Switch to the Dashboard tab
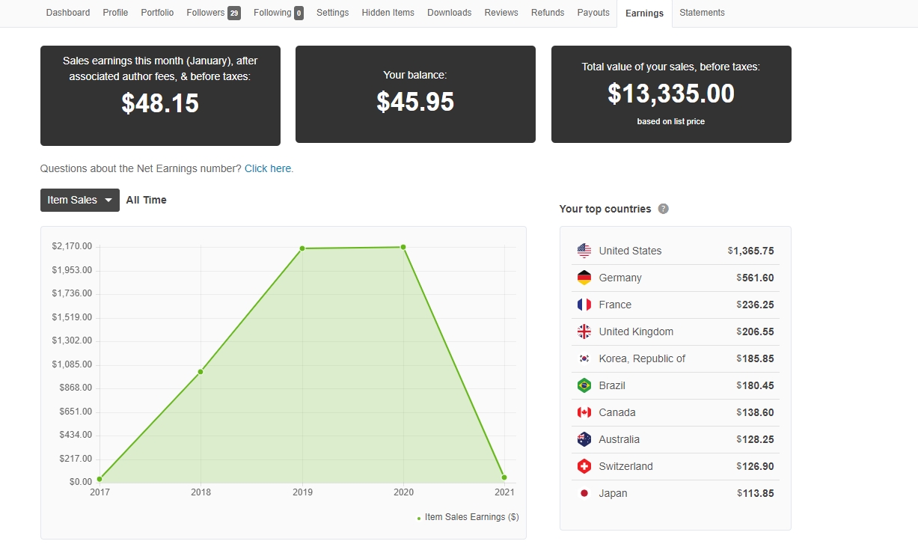Viewport: 918px width, 550px height. [x=67, y=13]
